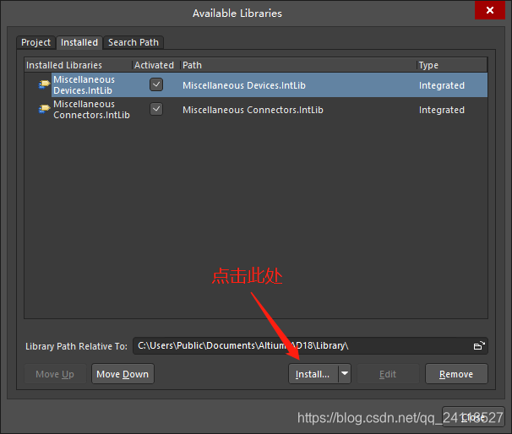512x434 pixels.
Task: Click the Type column header
Action: tap(452, 65)
